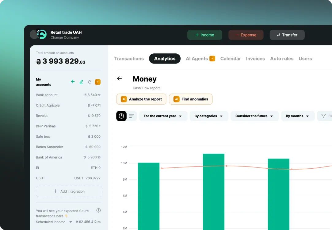Click the AI icon in Find anomalies
Image resolution: width=332 pixels, height=230 pixels.
click(x=176, y=99)
